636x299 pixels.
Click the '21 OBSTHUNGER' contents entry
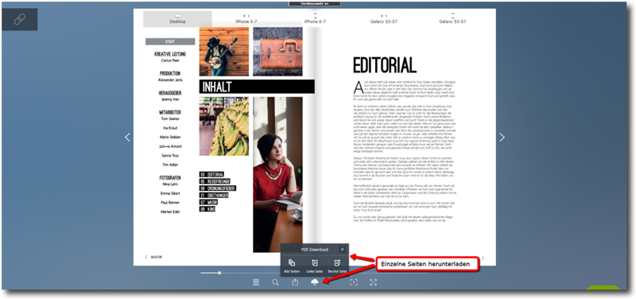point(214,195)
